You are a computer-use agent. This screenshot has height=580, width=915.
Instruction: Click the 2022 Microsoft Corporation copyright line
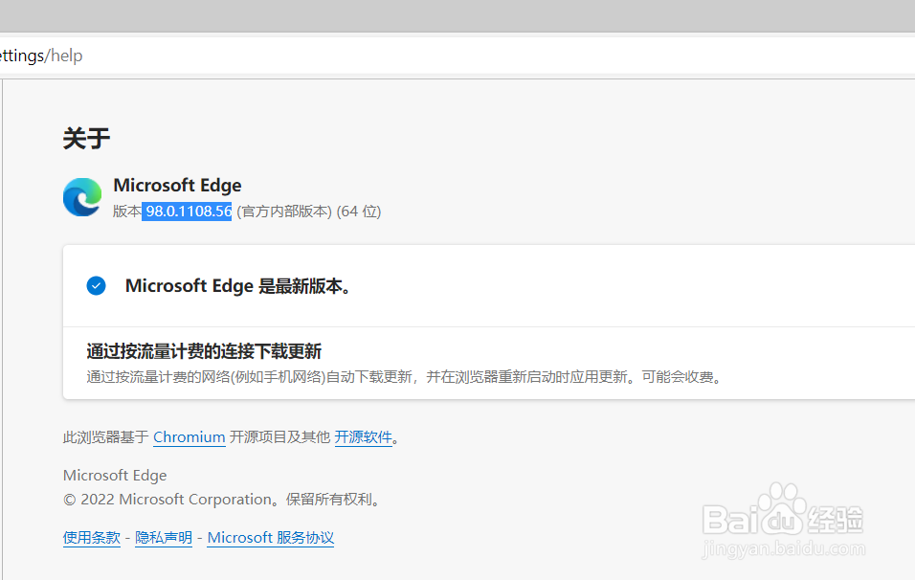pyautogui.click(x=223, y=500)
